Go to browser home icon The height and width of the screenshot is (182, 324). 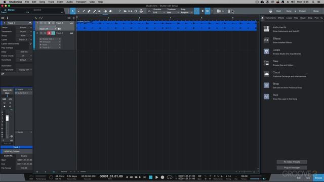tap(262, 18)
